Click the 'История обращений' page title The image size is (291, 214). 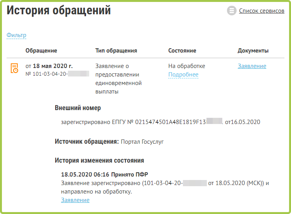59,11
